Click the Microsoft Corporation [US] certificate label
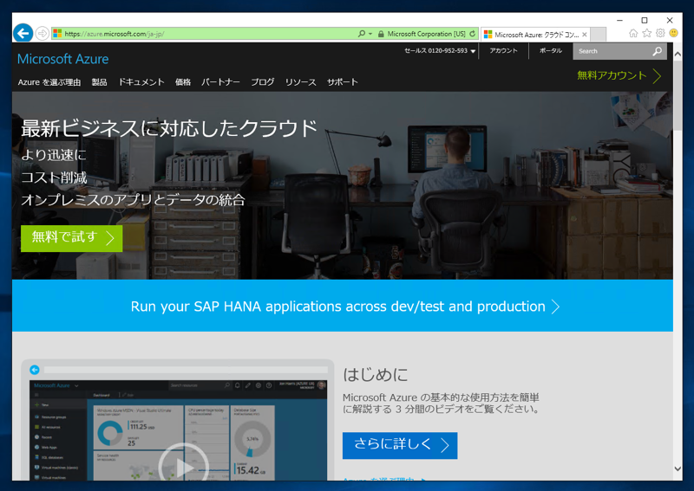 (x=426, y=34)
